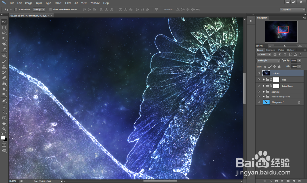Expand the nebula background group
The width and height of the screenshot is (307, 183).
[x=264, y=97]
